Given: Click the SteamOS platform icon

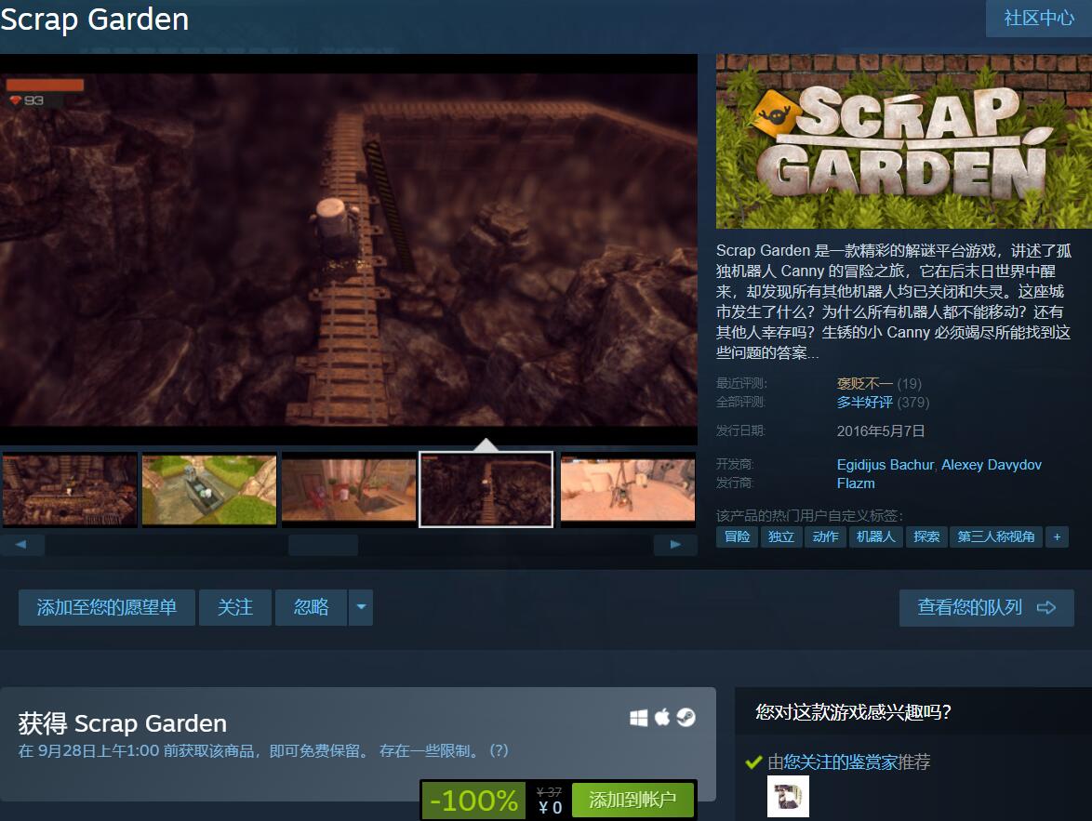Looking at the screenshot, I should [x=686, y=717].
